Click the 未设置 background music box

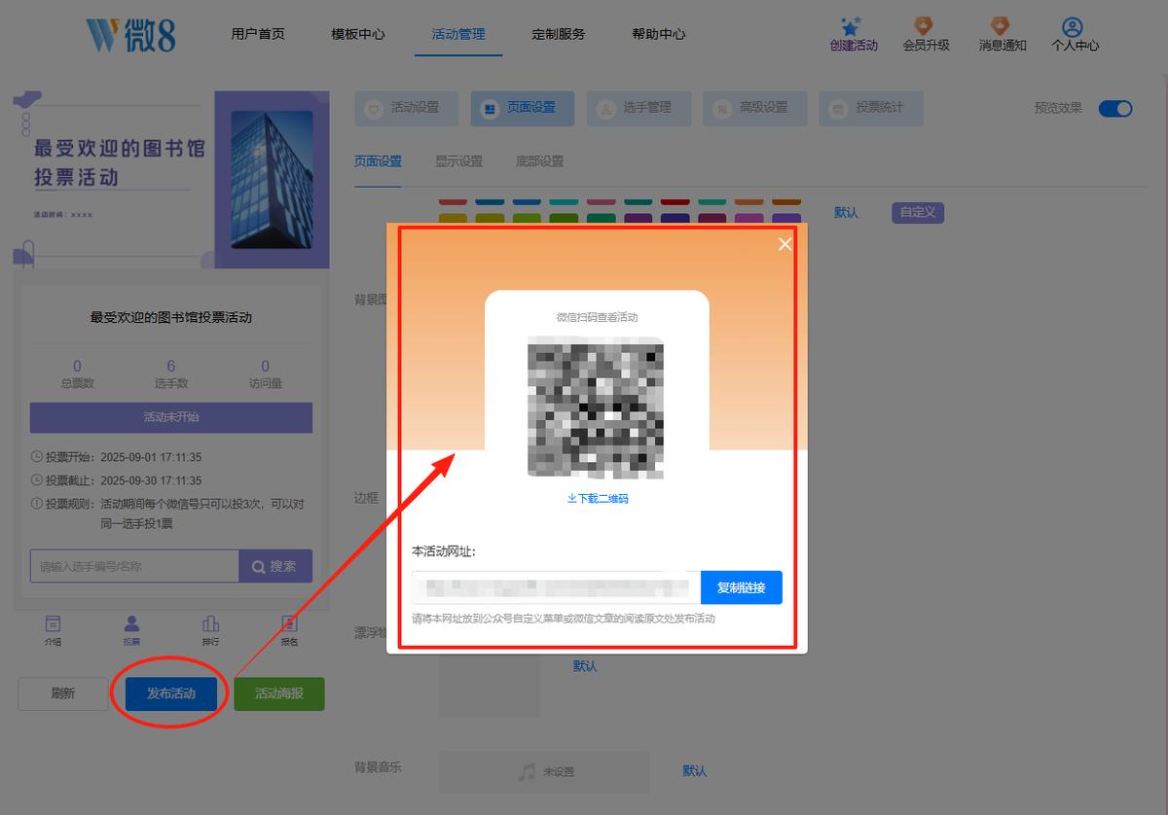544,772
